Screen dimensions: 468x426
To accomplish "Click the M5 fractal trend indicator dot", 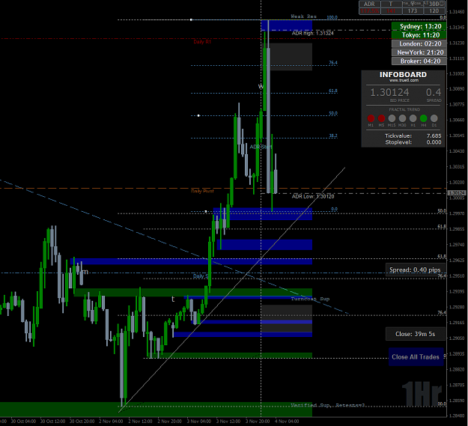I will click(x=381, y=118).
